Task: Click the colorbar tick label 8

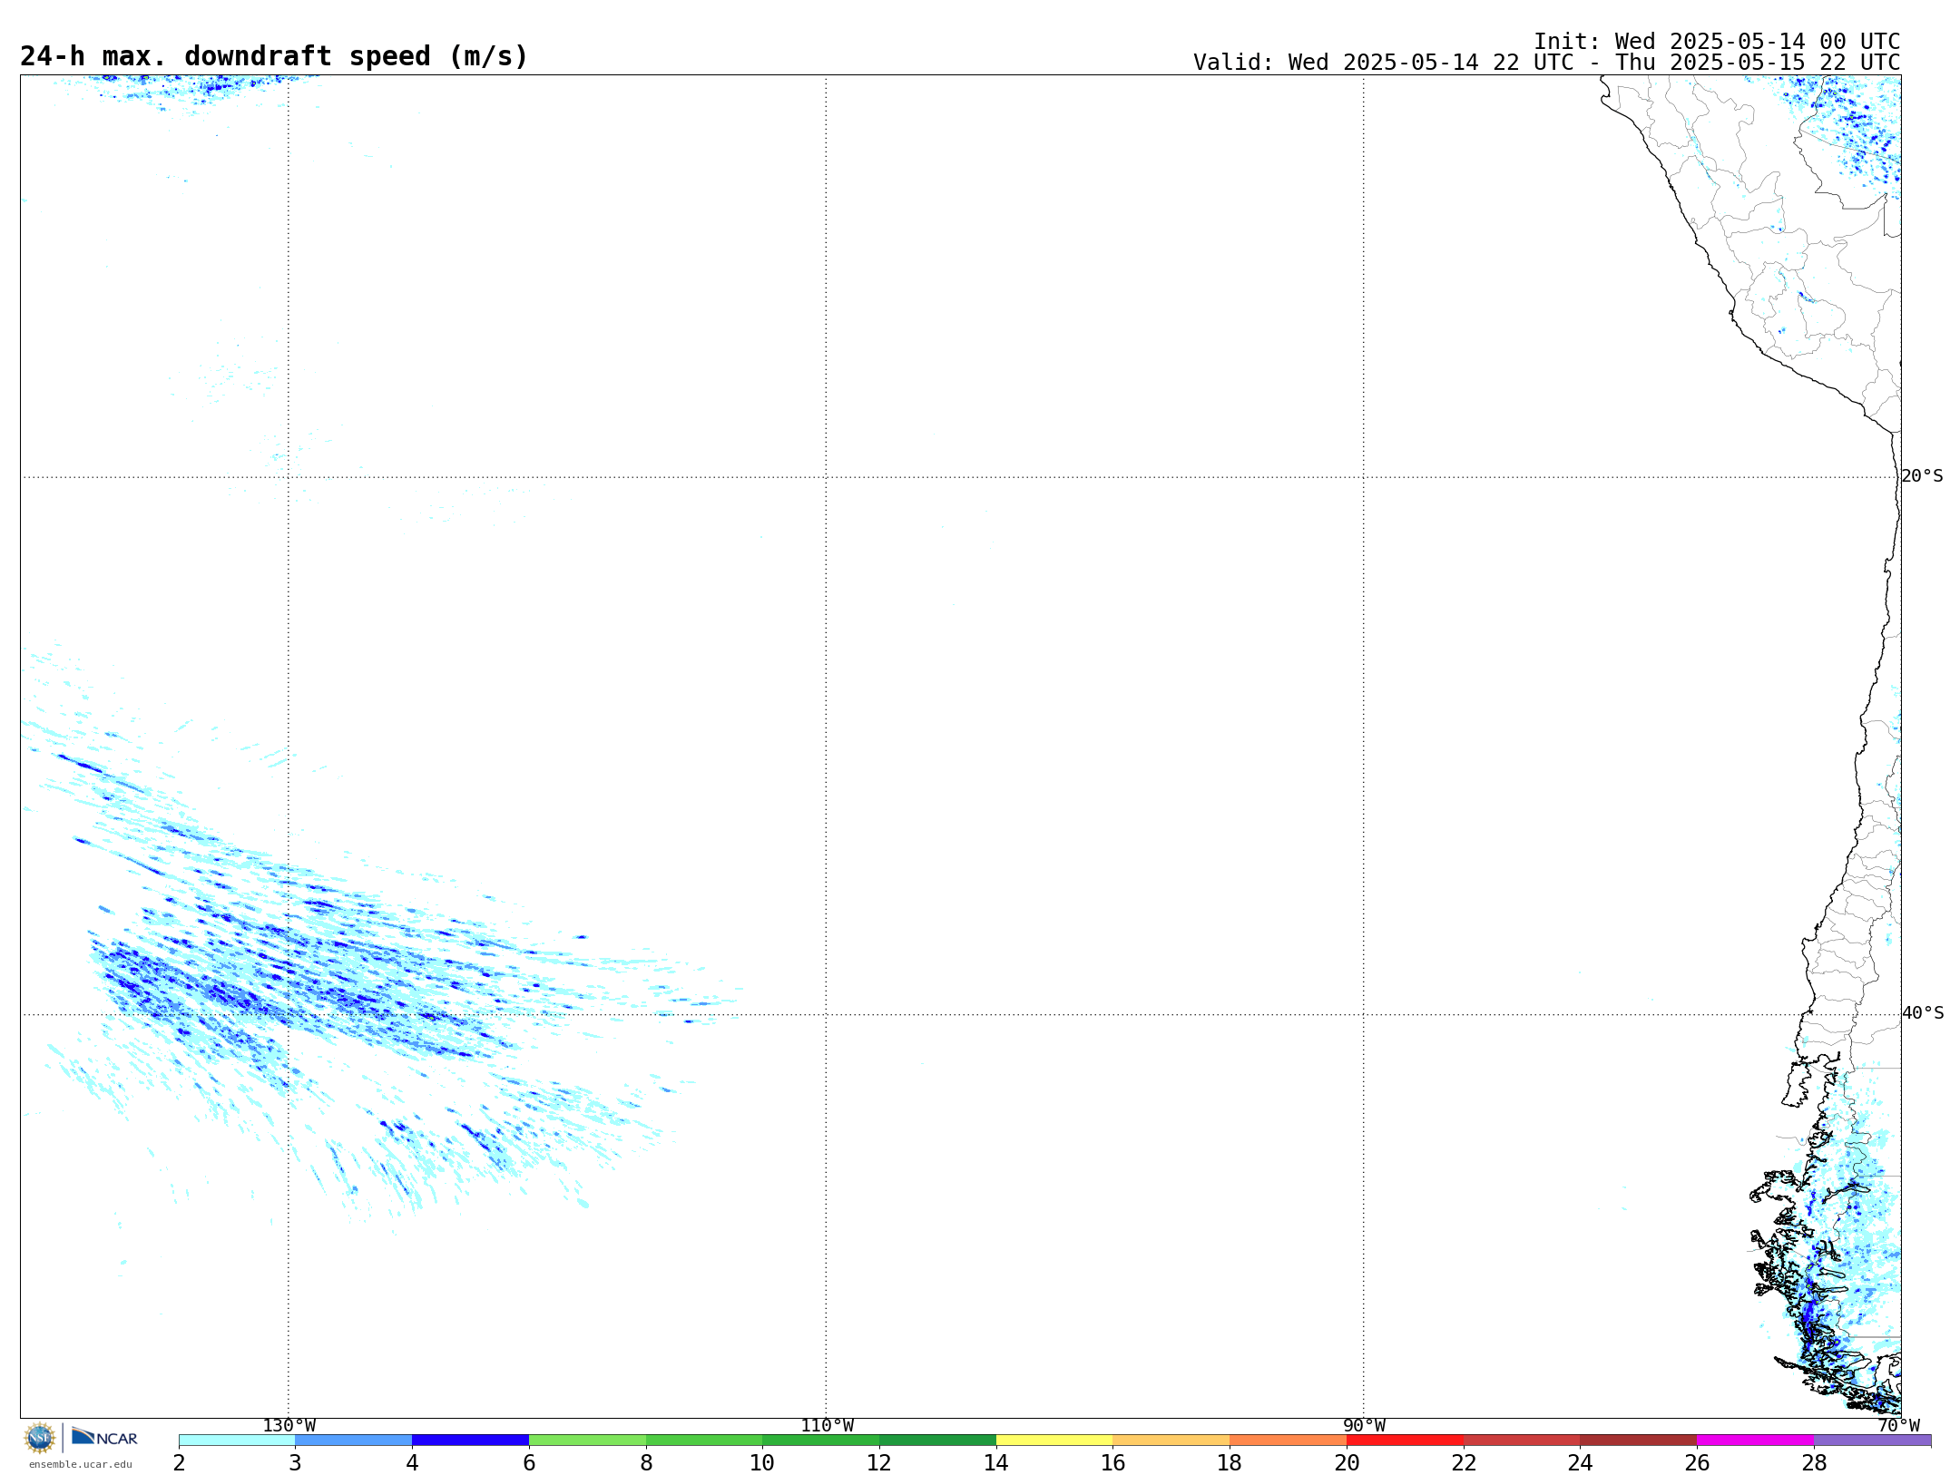Action: point(646,1463)
